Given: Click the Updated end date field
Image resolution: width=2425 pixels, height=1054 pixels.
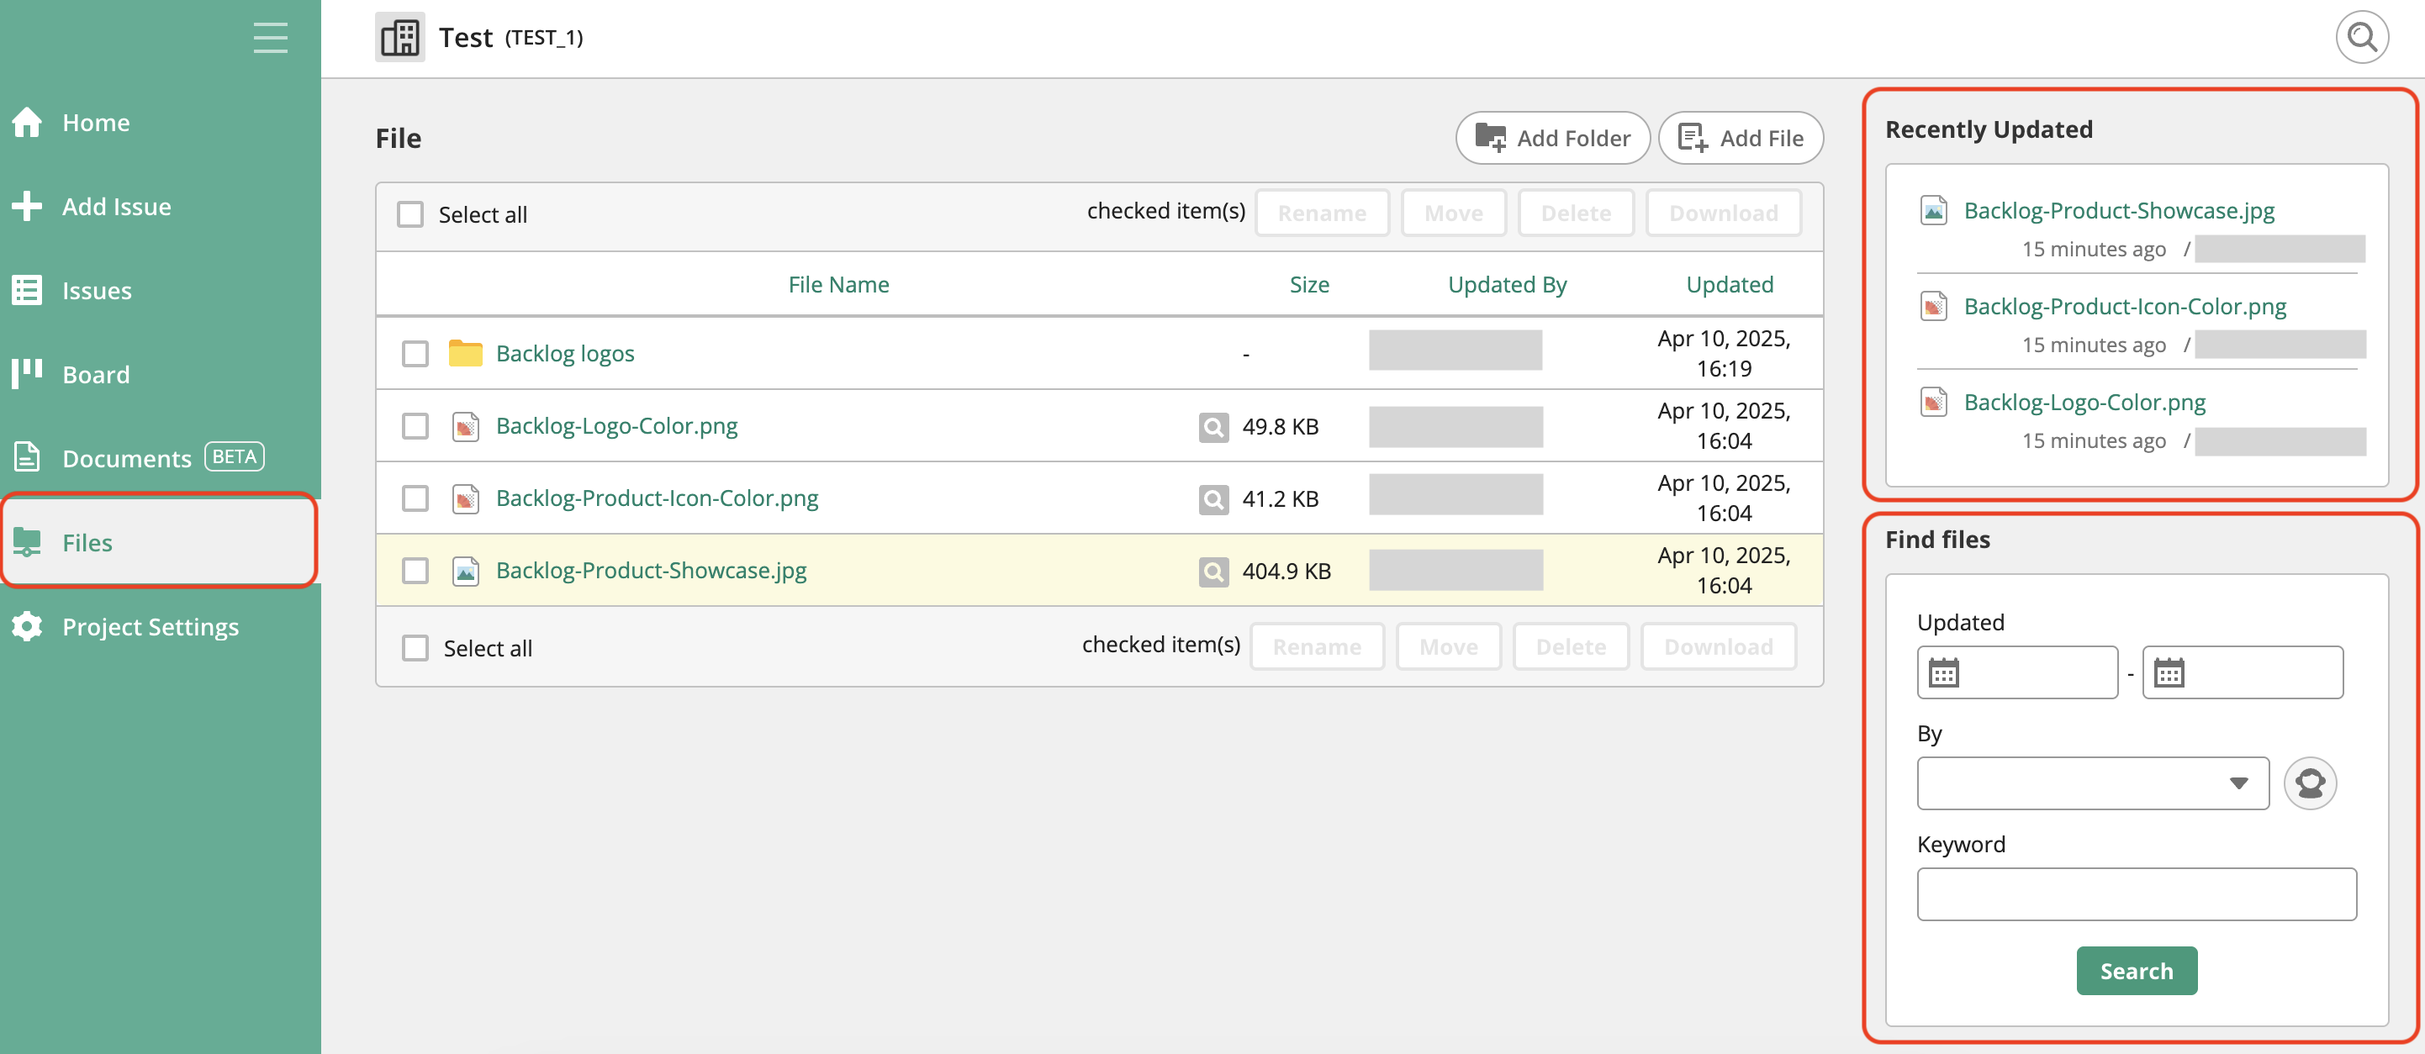Looking at the screenshot, I should click(2243, 672).
